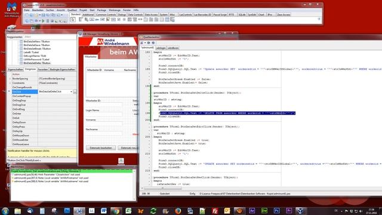Select BtnDataSetDelte: TButton in component tree
Viewport: 382px width, 215px height.
37,63
